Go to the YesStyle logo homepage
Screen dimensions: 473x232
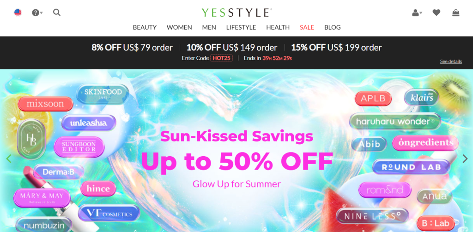click(236, 12)
